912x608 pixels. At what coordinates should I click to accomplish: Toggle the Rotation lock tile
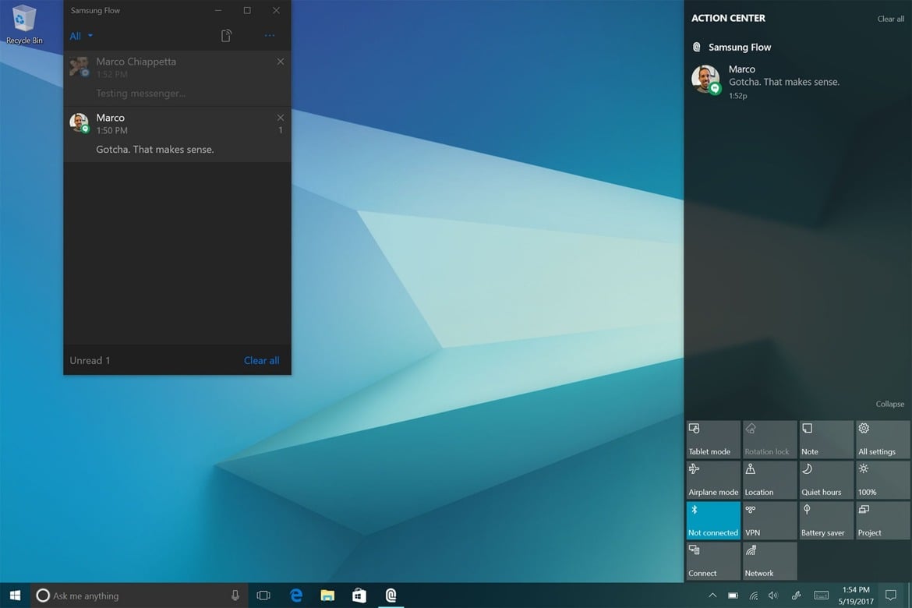tap(769, 440)
